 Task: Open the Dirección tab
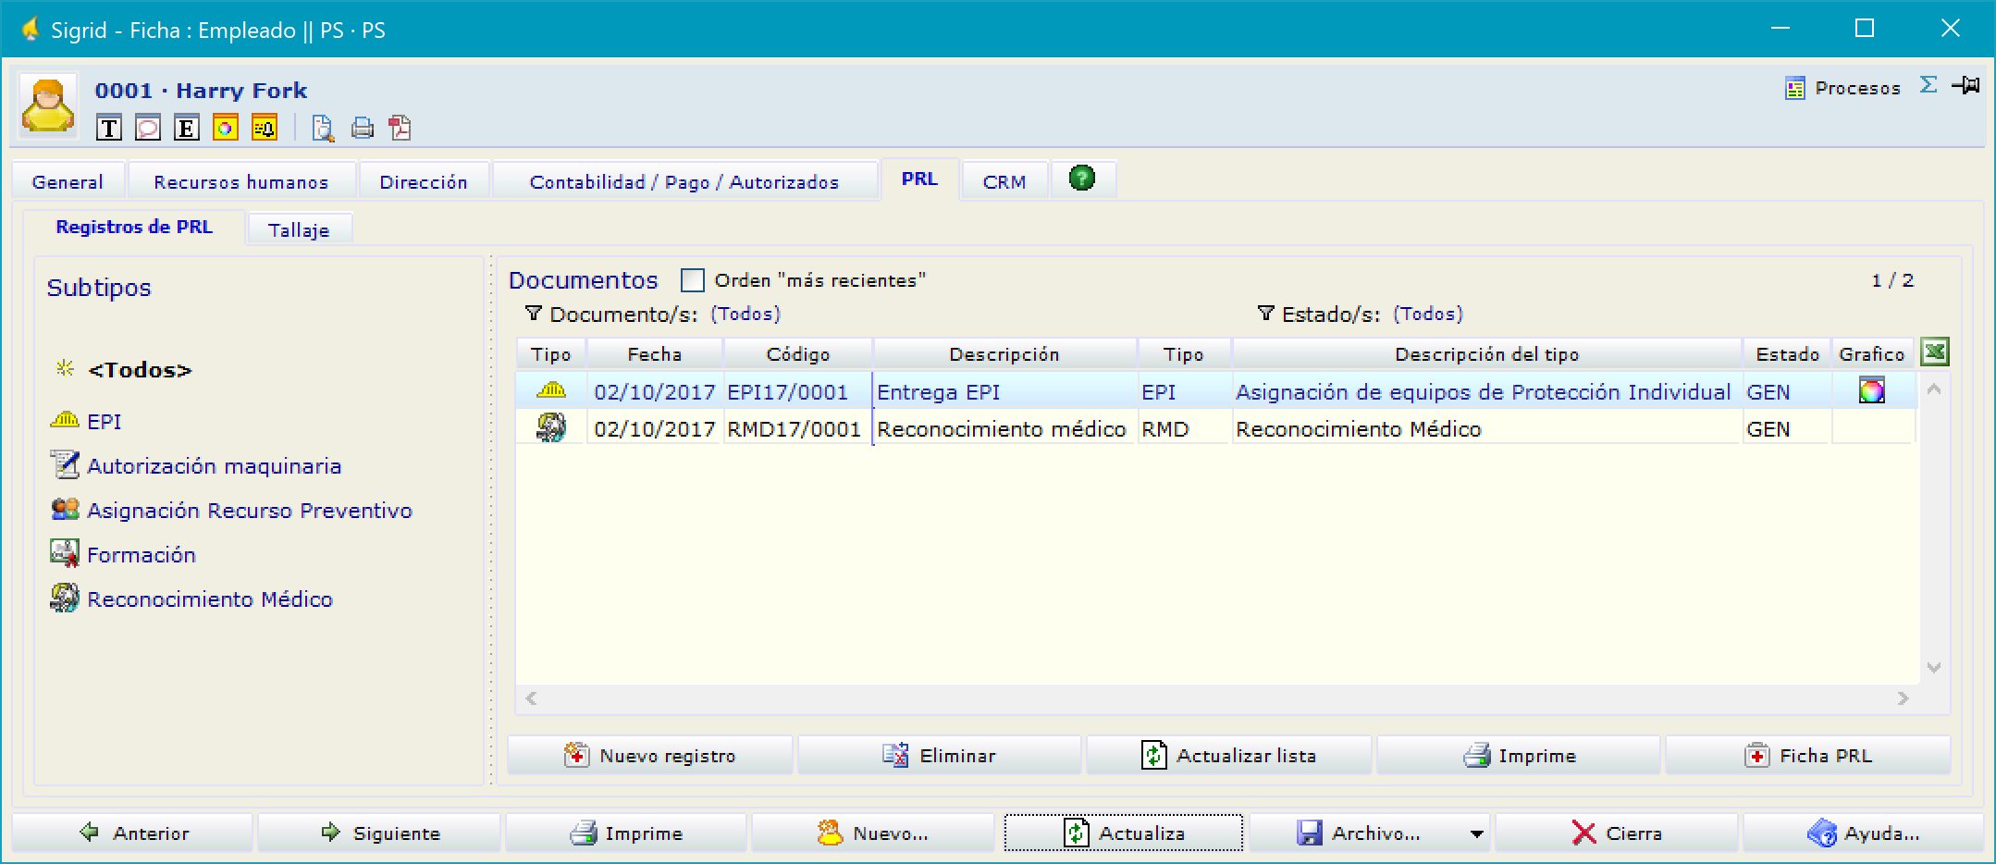click(x=424, y=181)
